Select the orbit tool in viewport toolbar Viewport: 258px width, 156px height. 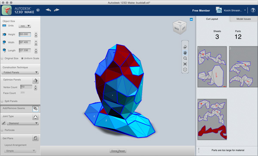185,47
